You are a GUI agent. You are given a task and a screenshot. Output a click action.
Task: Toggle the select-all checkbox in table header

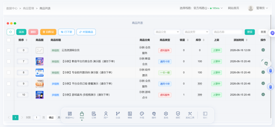pos(9,40)
